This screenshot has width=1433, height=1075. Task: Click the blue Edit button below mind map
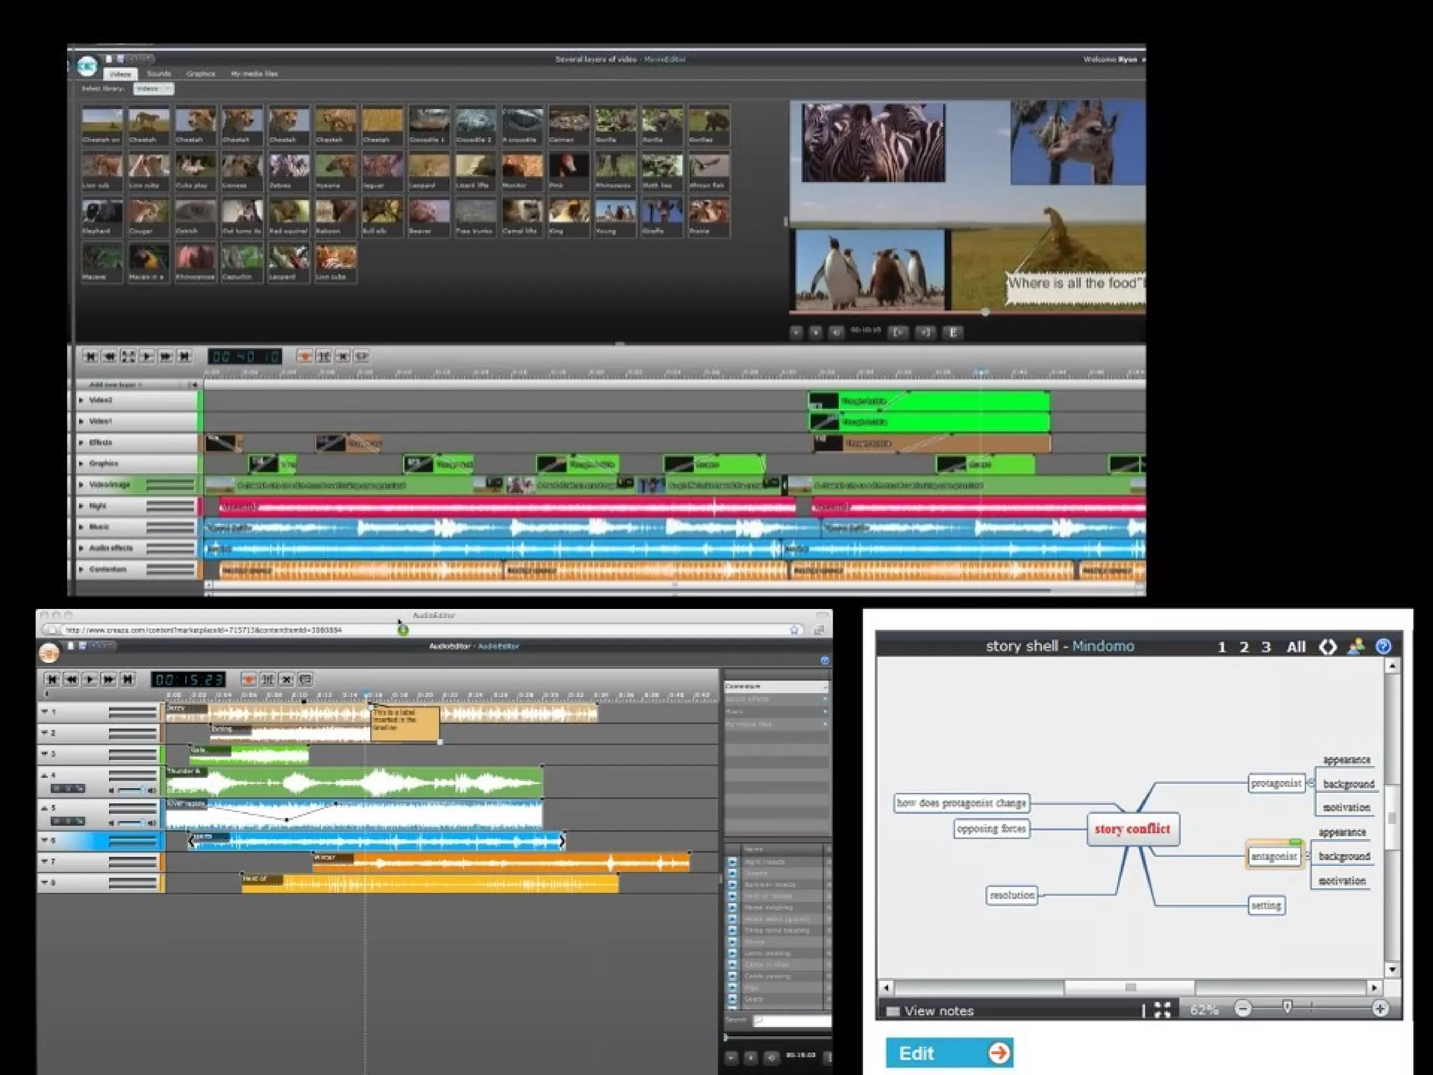949,1053
